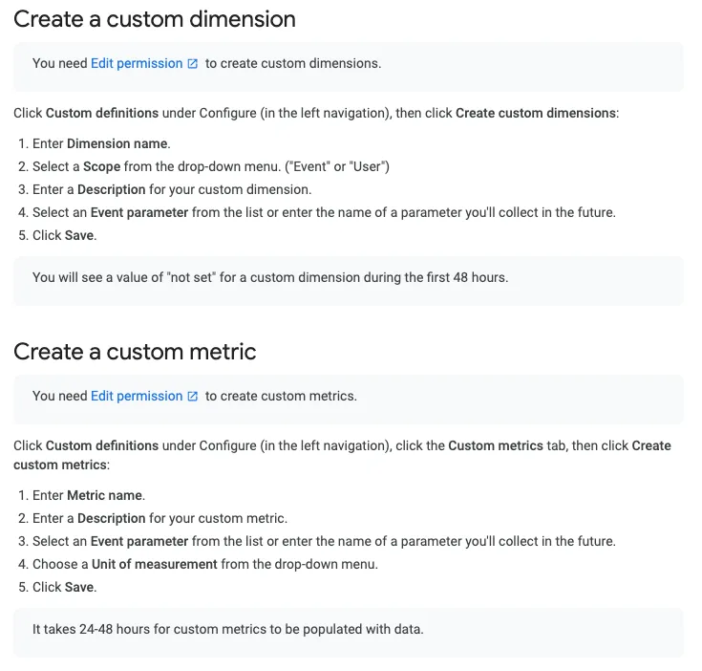The width and height of the screenshot is (702, 671).
Task: Open Edit permission link under custom dimension heading
Action: click(136, 63)
